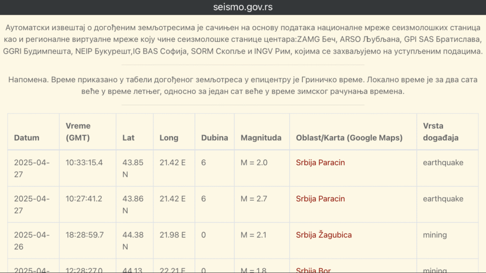Open the Srbija Bor map link
Viewport: 486px width, 273px height.
coord(313,270)
